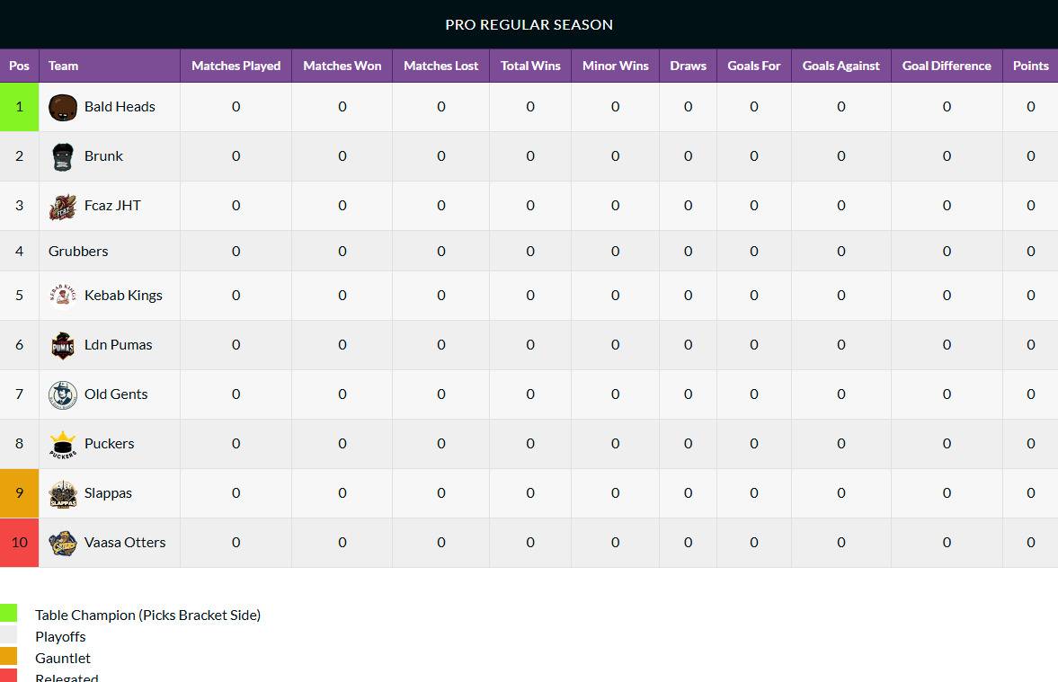
Task: Select position 4 cell for Grubbers
Action: click(x=19, y=251)
